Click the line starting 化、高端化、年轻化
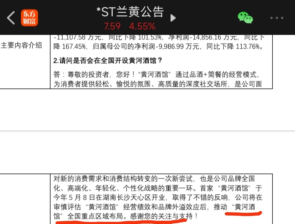Image resolution: width=295 pixels, height=224 pixels. [158, 188]
